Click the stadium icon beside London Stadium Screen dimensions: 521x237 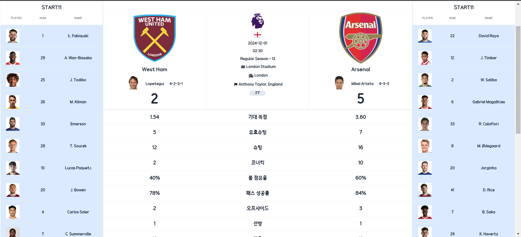(243, 67)
